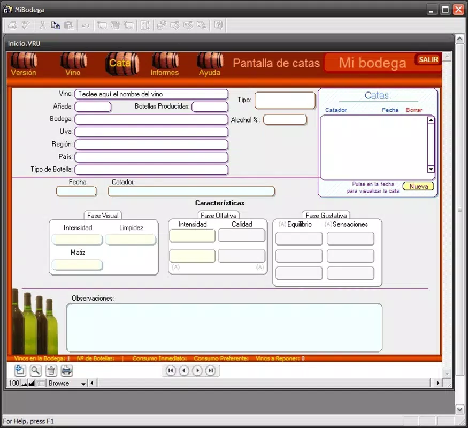The image size is (468, 428).
Task: Click the first Fase Olfativa Intensidad field
Action: [x=192, y=236]
